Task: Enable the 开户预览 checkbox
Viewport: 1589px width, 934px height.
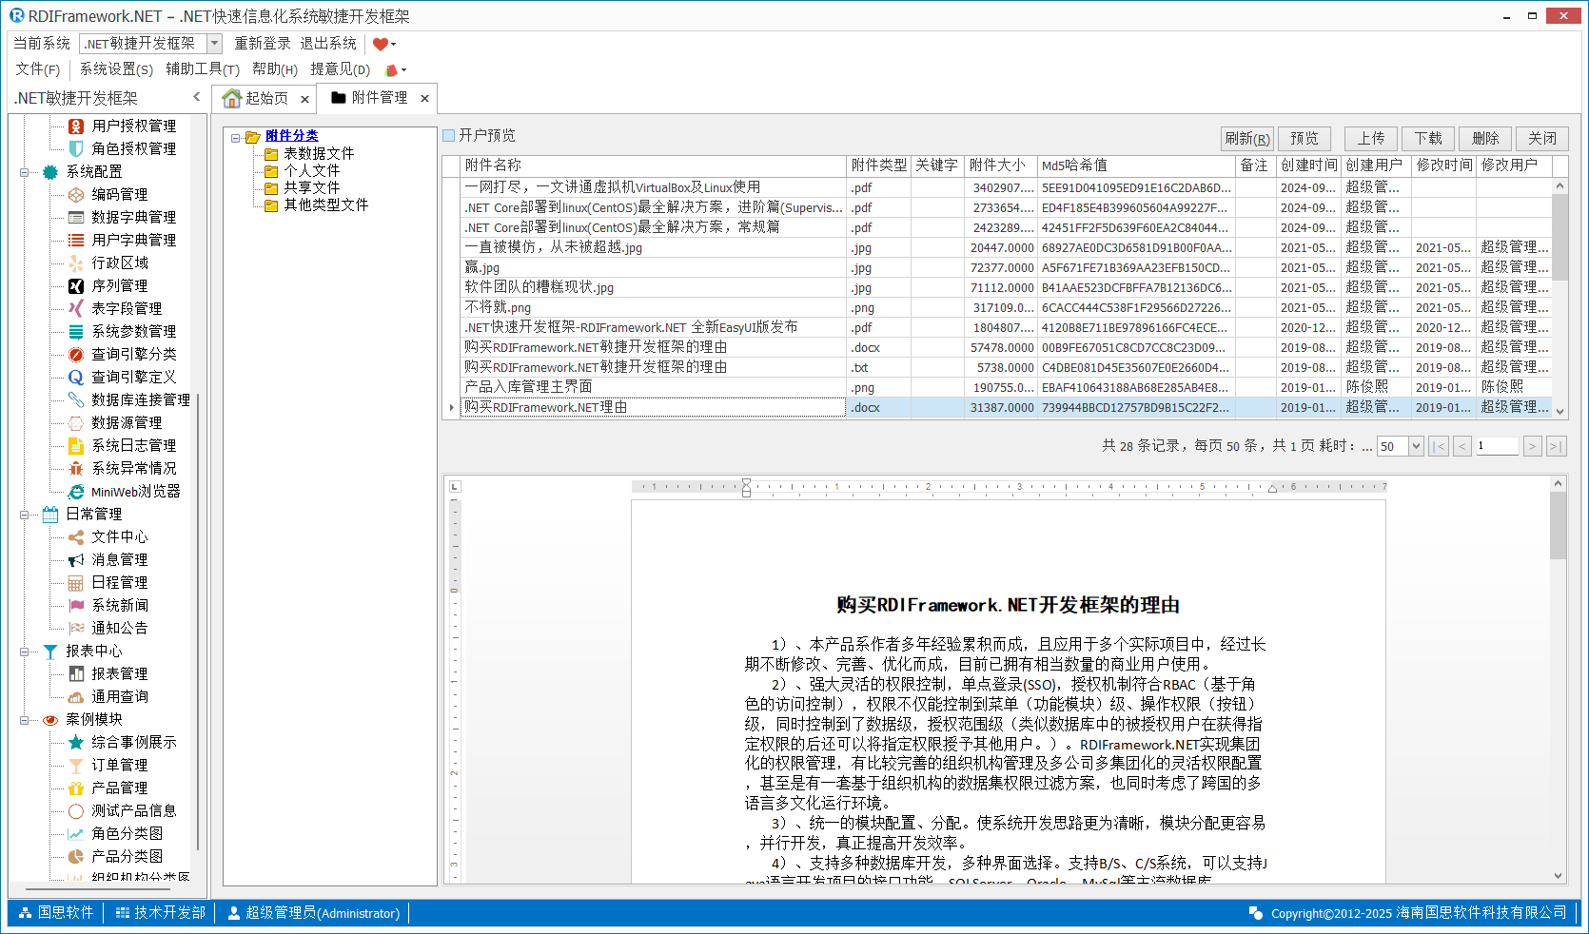Action: (449, 136)
